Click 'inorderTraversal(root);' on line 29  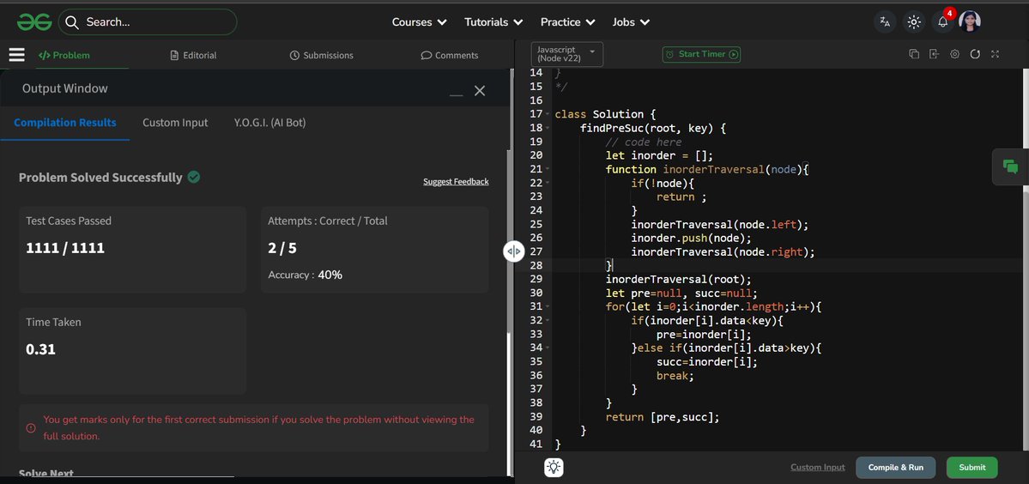pyautogui.click(x=679, y=279)
